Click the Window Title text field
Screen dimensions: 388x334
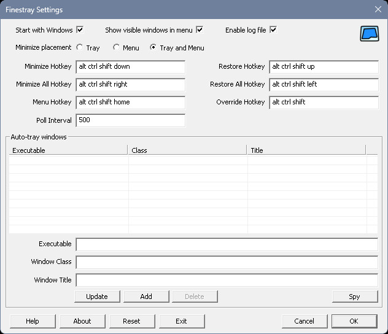[x=227, y=280]
